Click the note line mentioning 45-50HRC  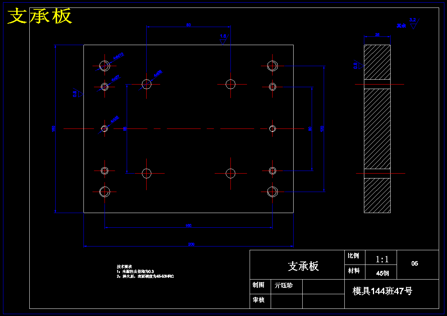coord(145,276)
